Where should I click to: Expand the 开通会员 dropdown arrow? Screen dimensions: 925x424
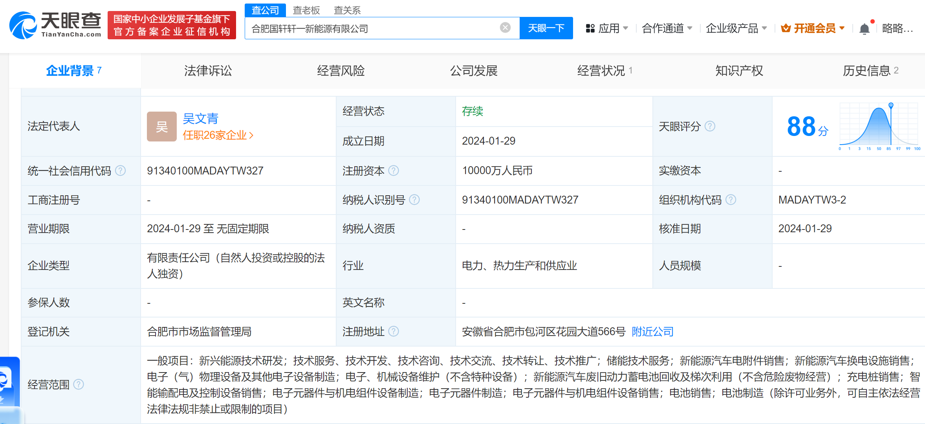tap(842, 28)
